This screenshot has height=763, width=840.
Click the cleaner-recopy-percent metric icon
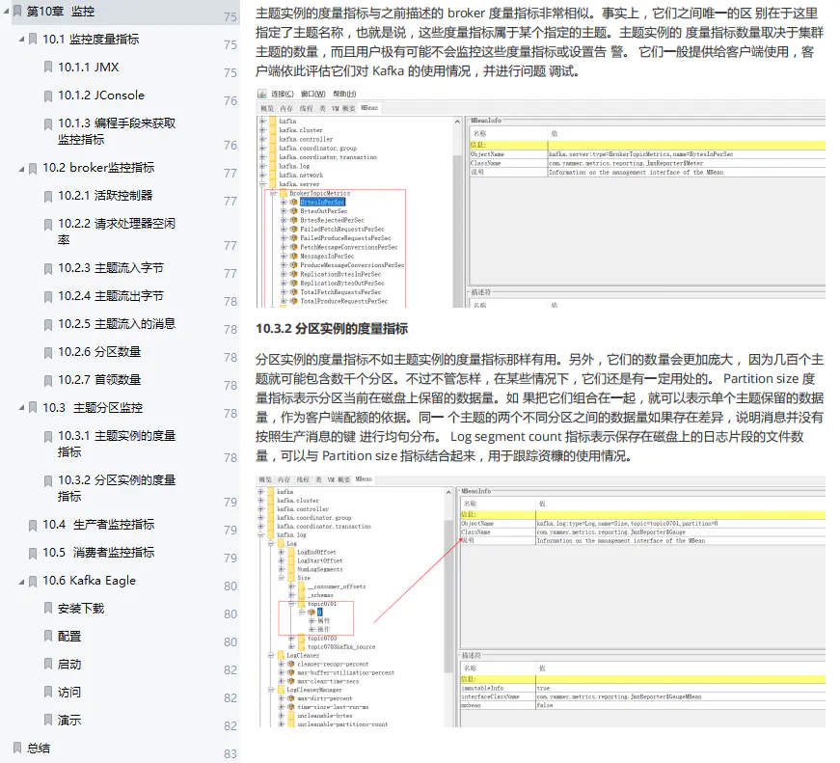click(x=291, y=665)
